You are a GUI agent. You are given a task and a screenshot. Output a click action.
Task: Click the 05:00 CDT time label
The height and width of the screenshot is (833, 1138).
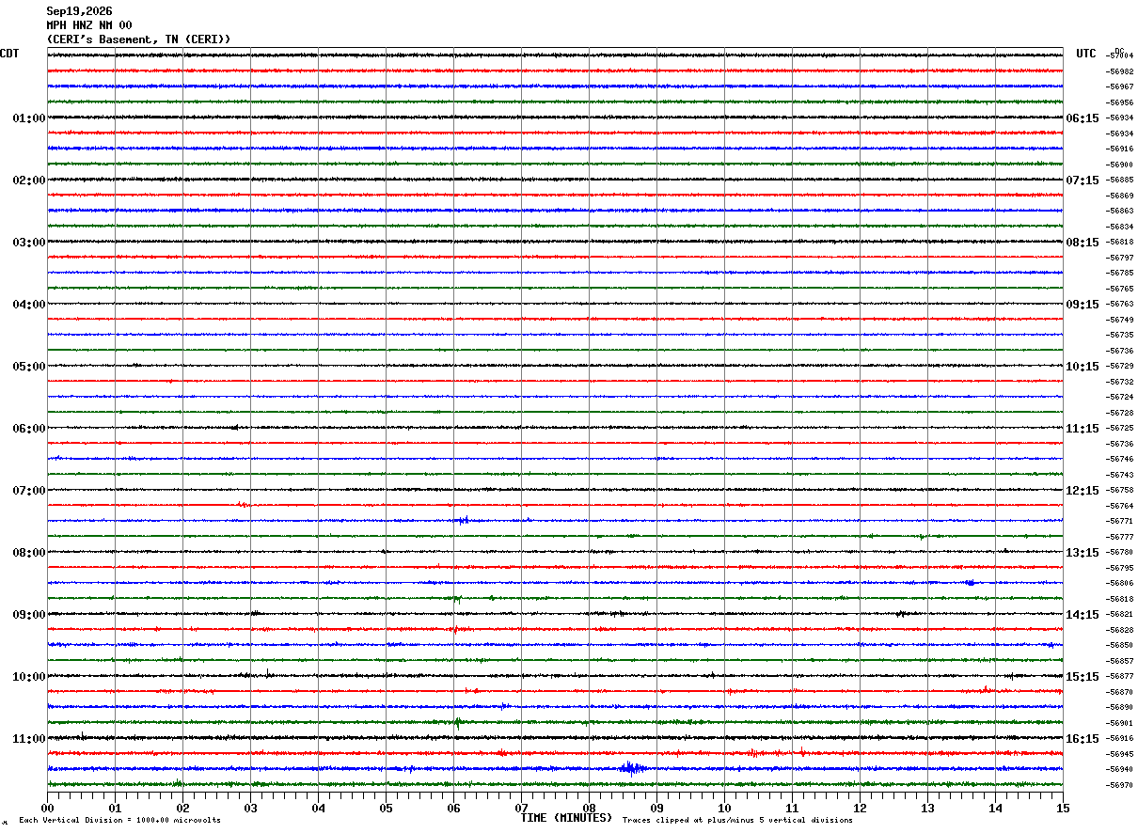pyautogui.click(x=28, y=367)
